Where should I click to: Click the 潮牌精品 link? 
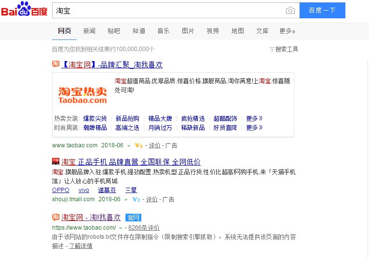95,128
